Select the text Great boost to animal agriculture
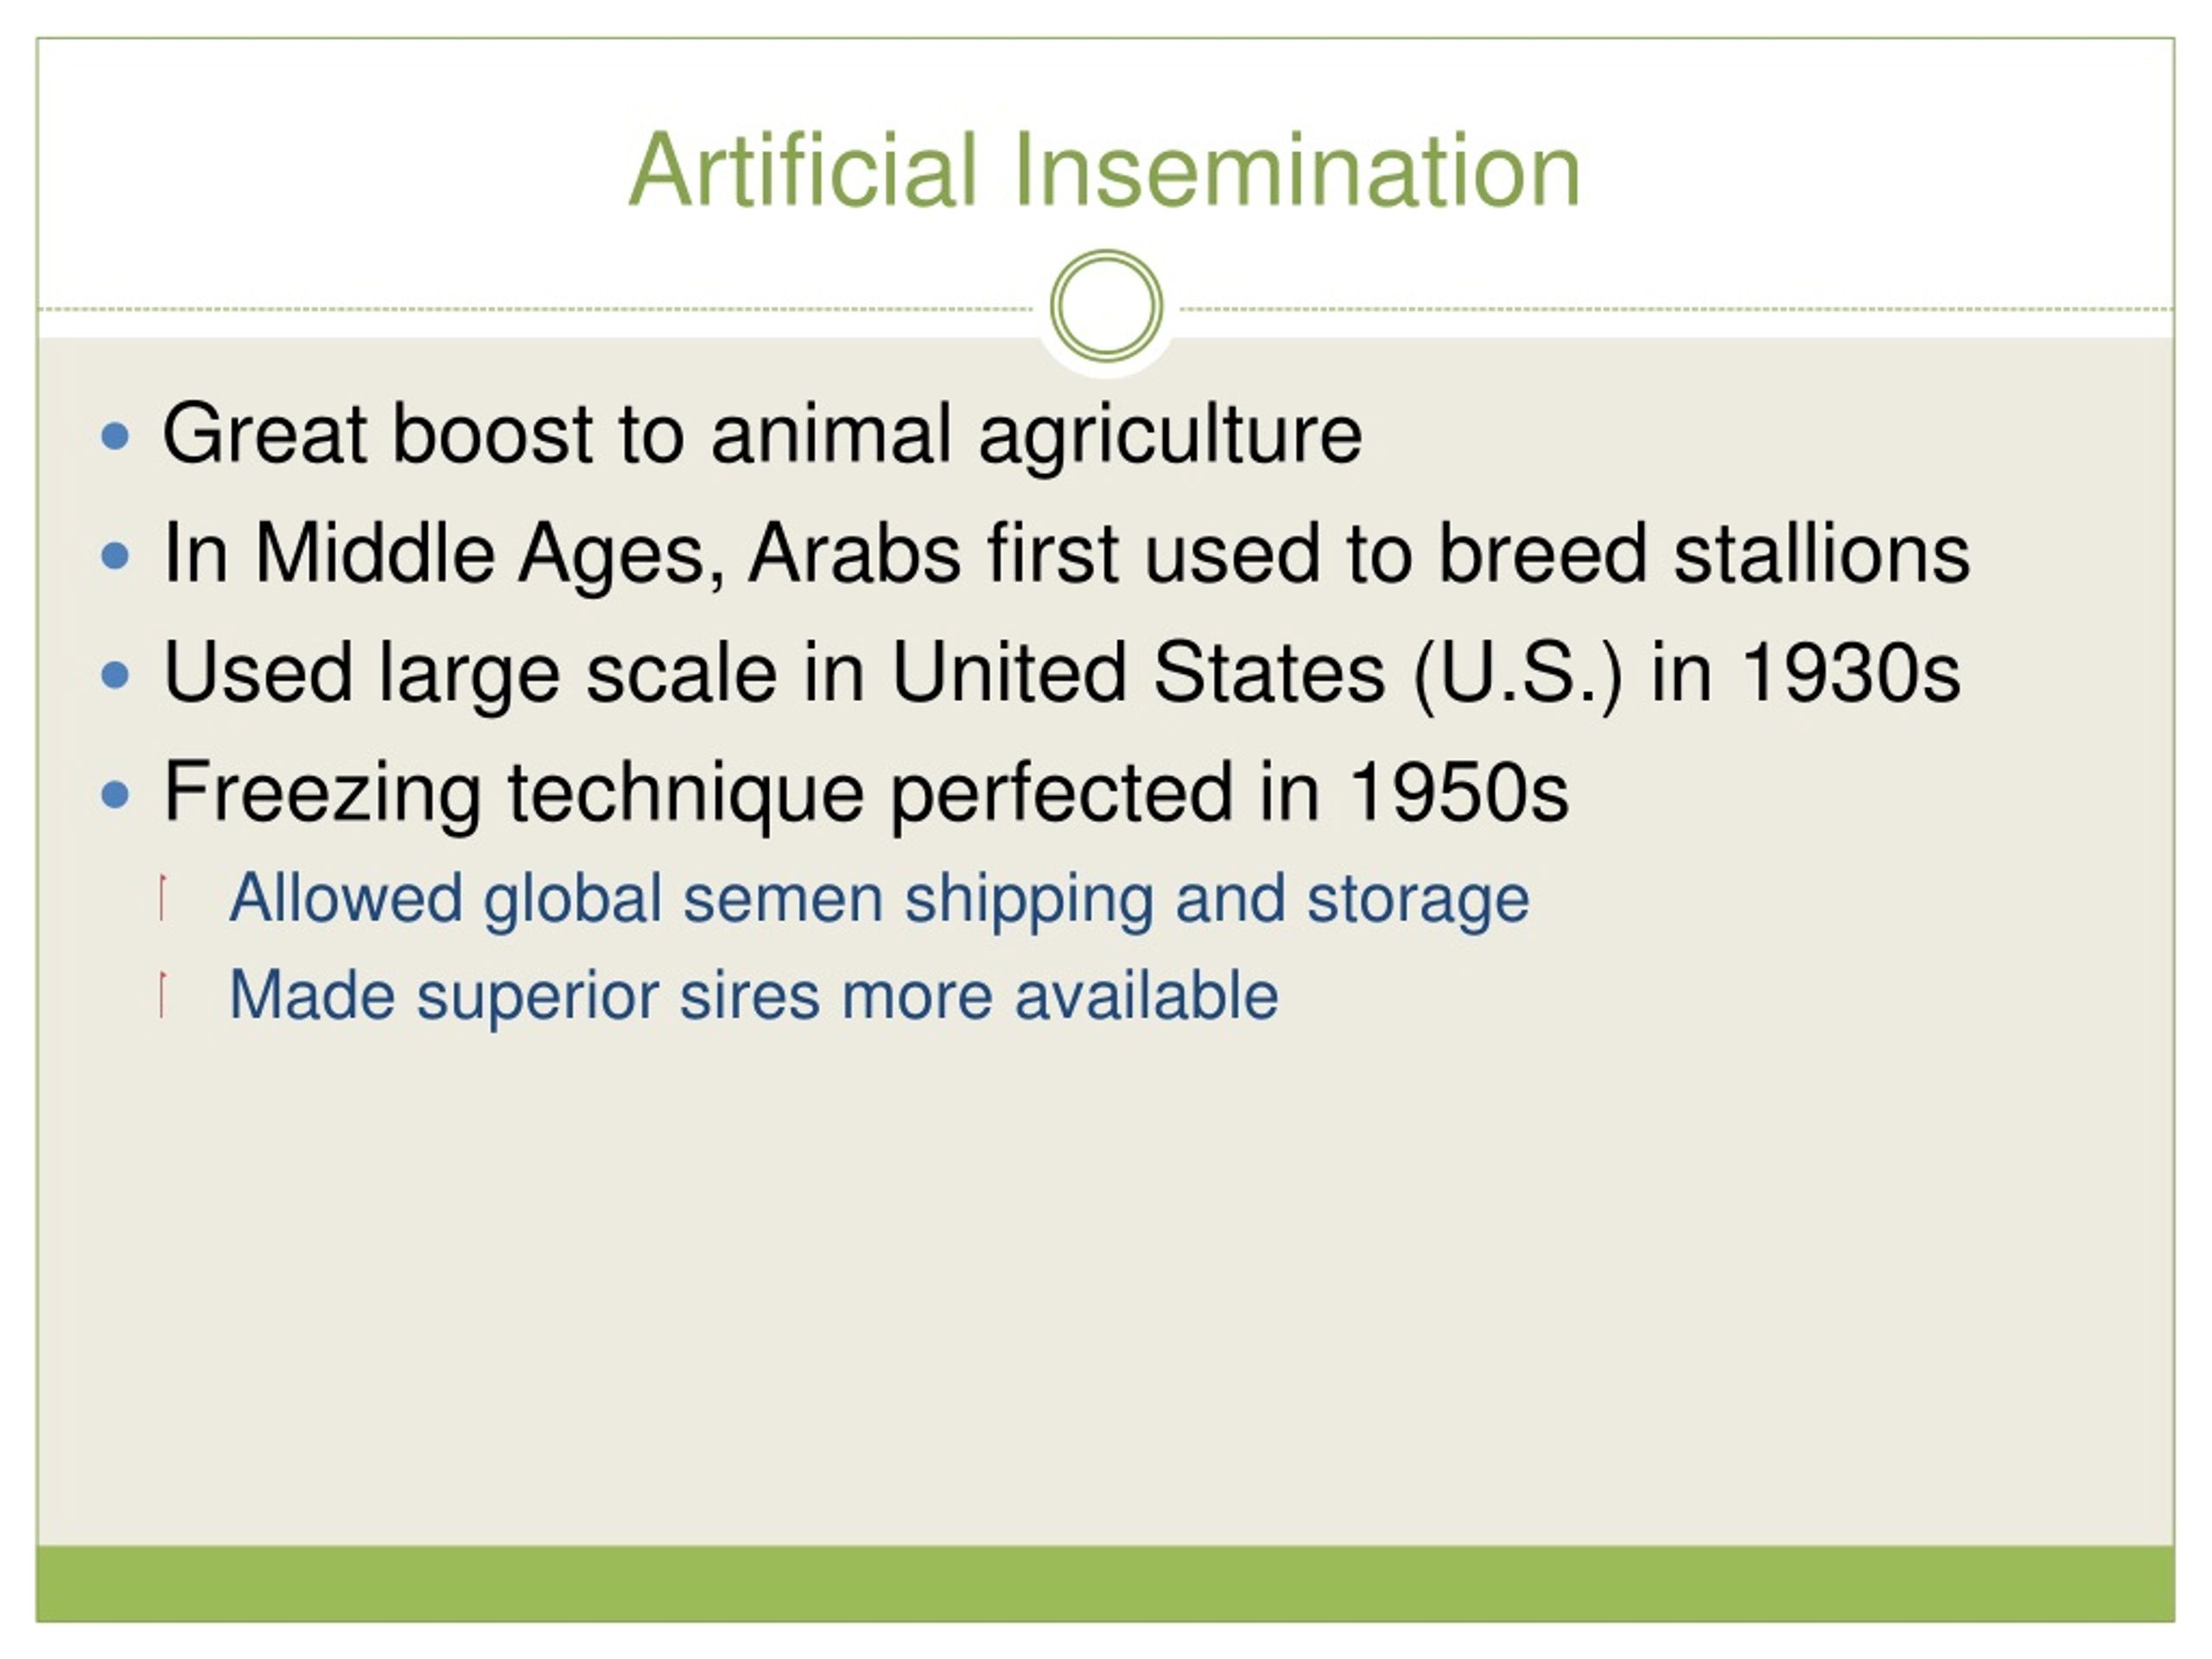The width and height of the screenshot is (2212, 1659). [x=762, y=434]
